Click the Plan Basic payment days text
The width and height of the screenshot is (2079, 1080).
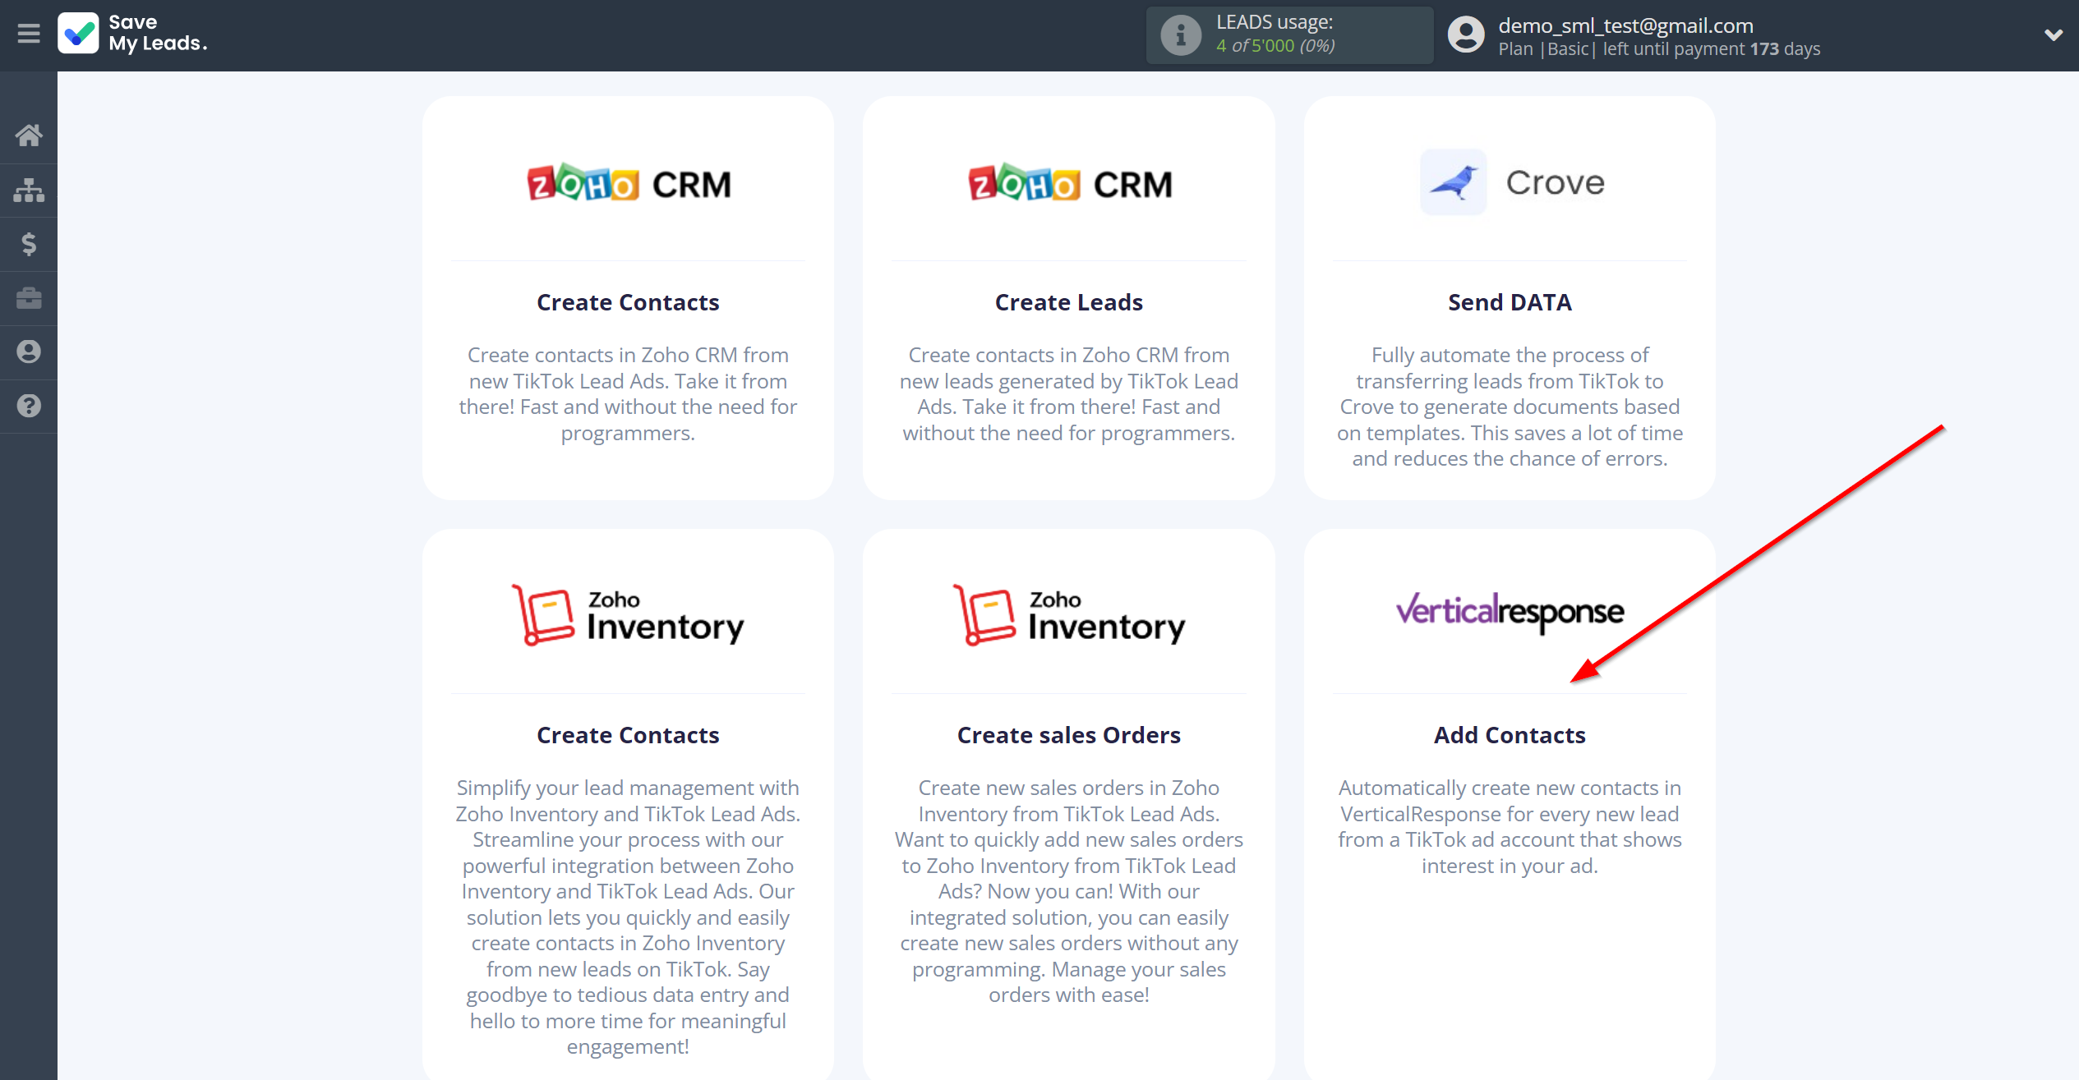coord(1659,49)
